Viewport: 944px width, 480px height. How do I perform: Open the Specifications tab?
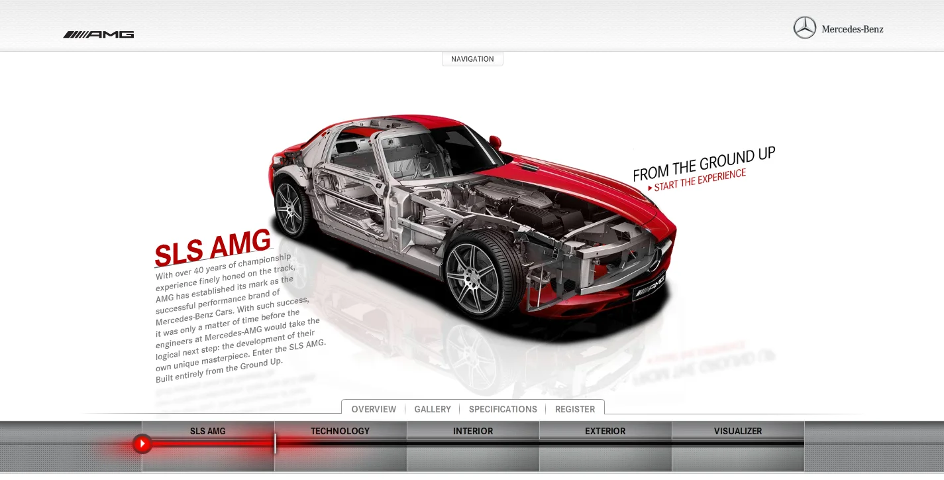click(x=503, y=409)
